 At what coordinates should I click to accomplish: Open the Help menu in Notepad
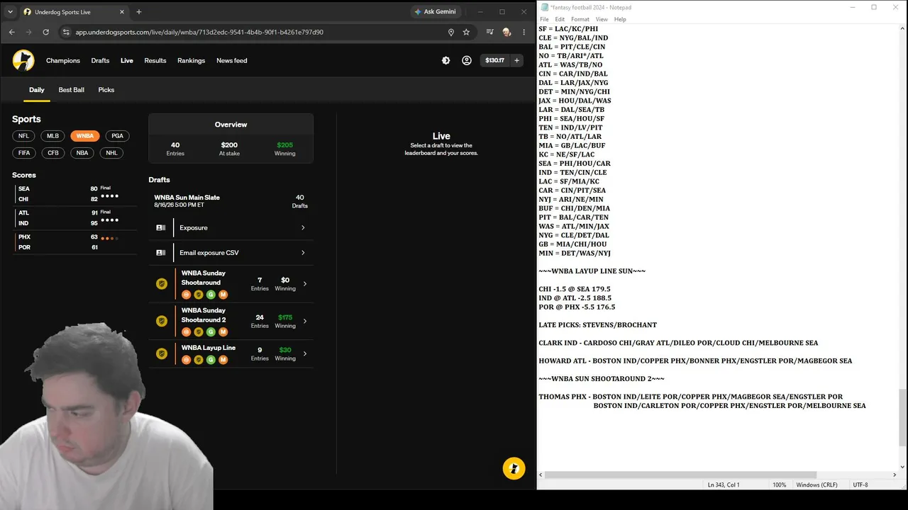(620, 19)
